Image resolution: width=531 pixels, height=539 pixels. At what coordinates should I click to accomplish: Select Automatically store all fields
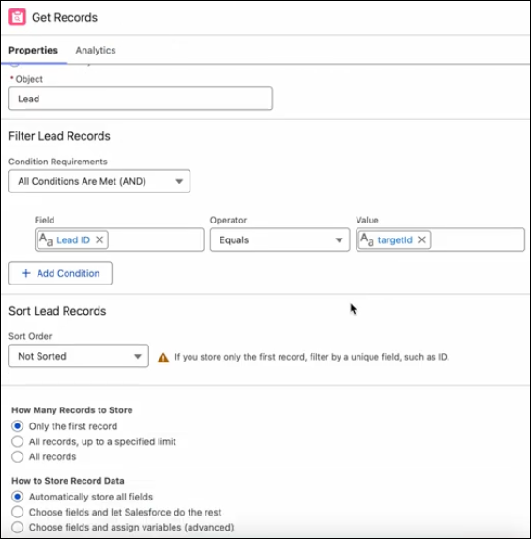(18, 497)
